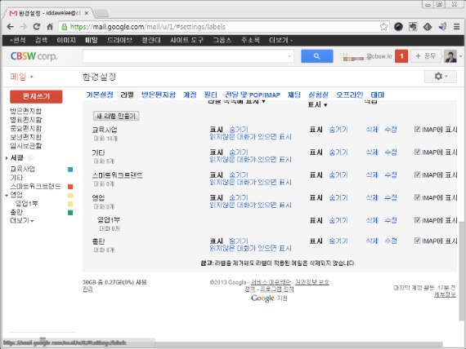This screenshot has width=466, height=349.
Task: Toggle IMAP checkbox for 출판 label
Action: [x=417, y=241]
